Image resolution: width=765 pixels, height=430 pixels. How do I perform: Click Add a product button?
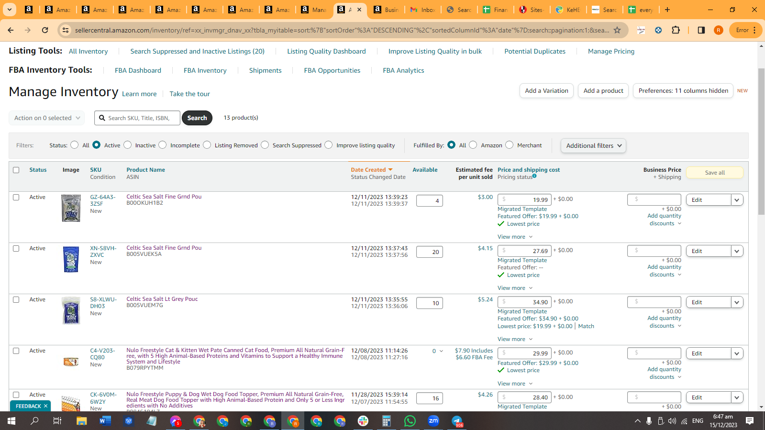coord(603,91)
